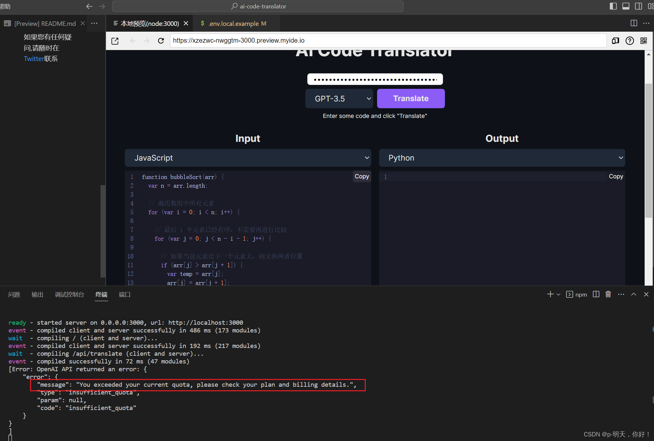Open external browser preview icon

point(115,40)
